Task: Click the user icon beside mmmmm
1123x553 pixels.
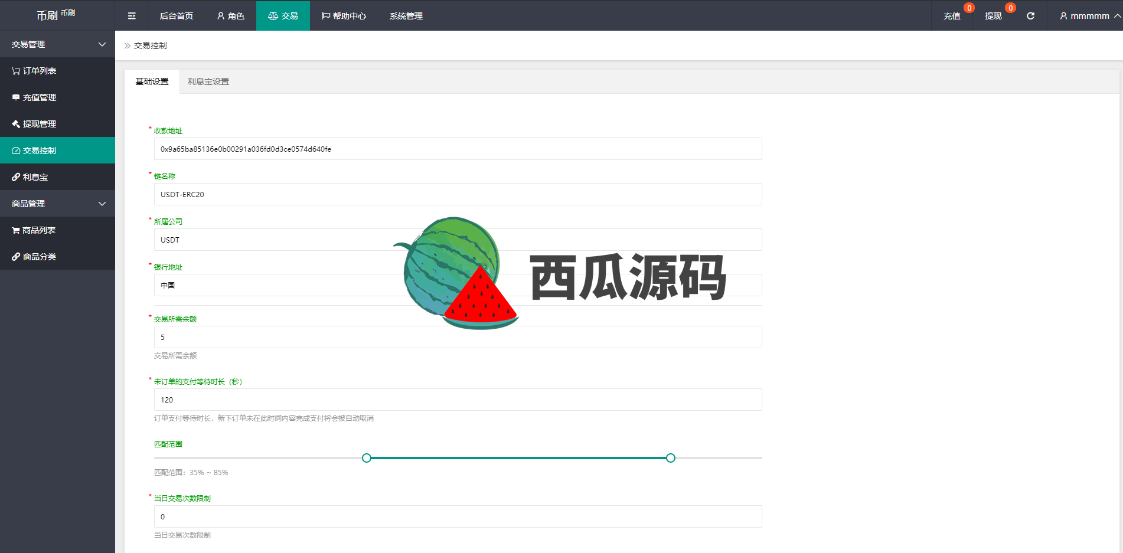Action: [x=1063, y=16]
